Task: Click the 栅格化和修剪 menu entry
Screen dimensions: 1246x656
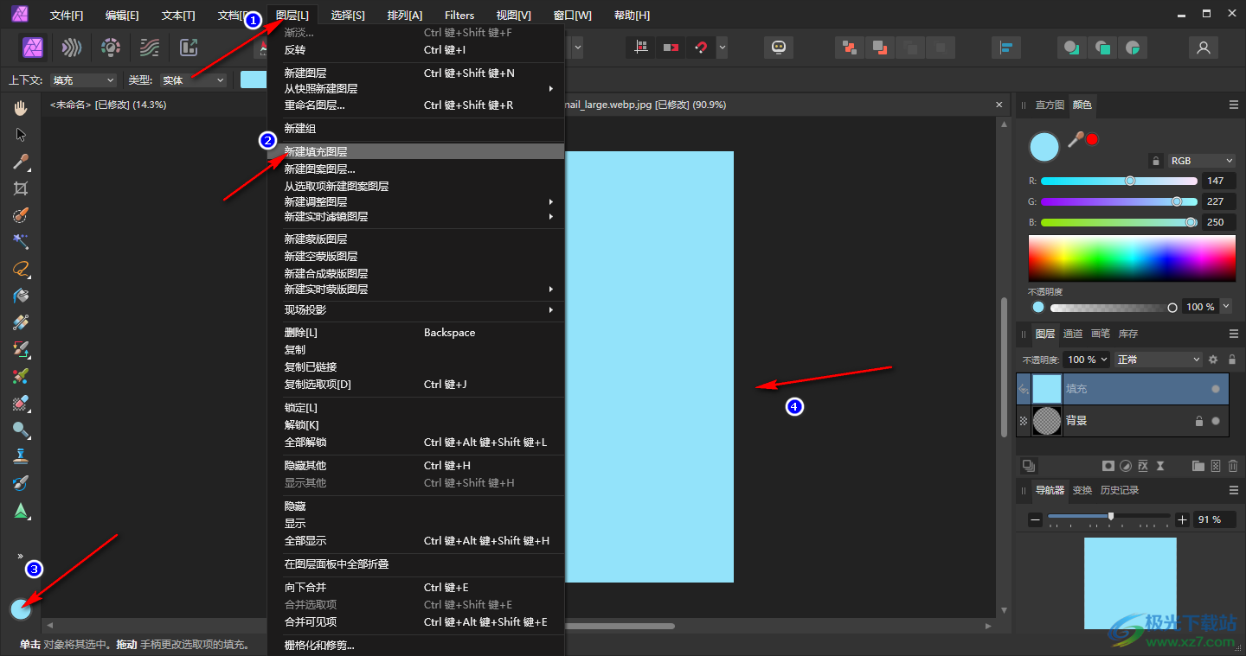Action: [319, 645]
